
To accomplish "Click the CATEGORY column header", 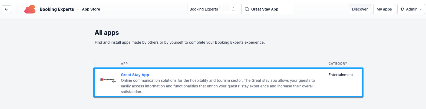I will 338,64.
